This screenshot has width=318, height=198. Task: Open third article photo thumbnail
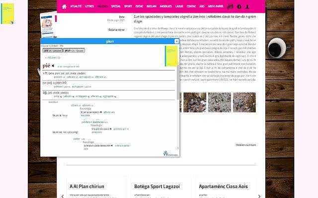[x=220, y=102]
